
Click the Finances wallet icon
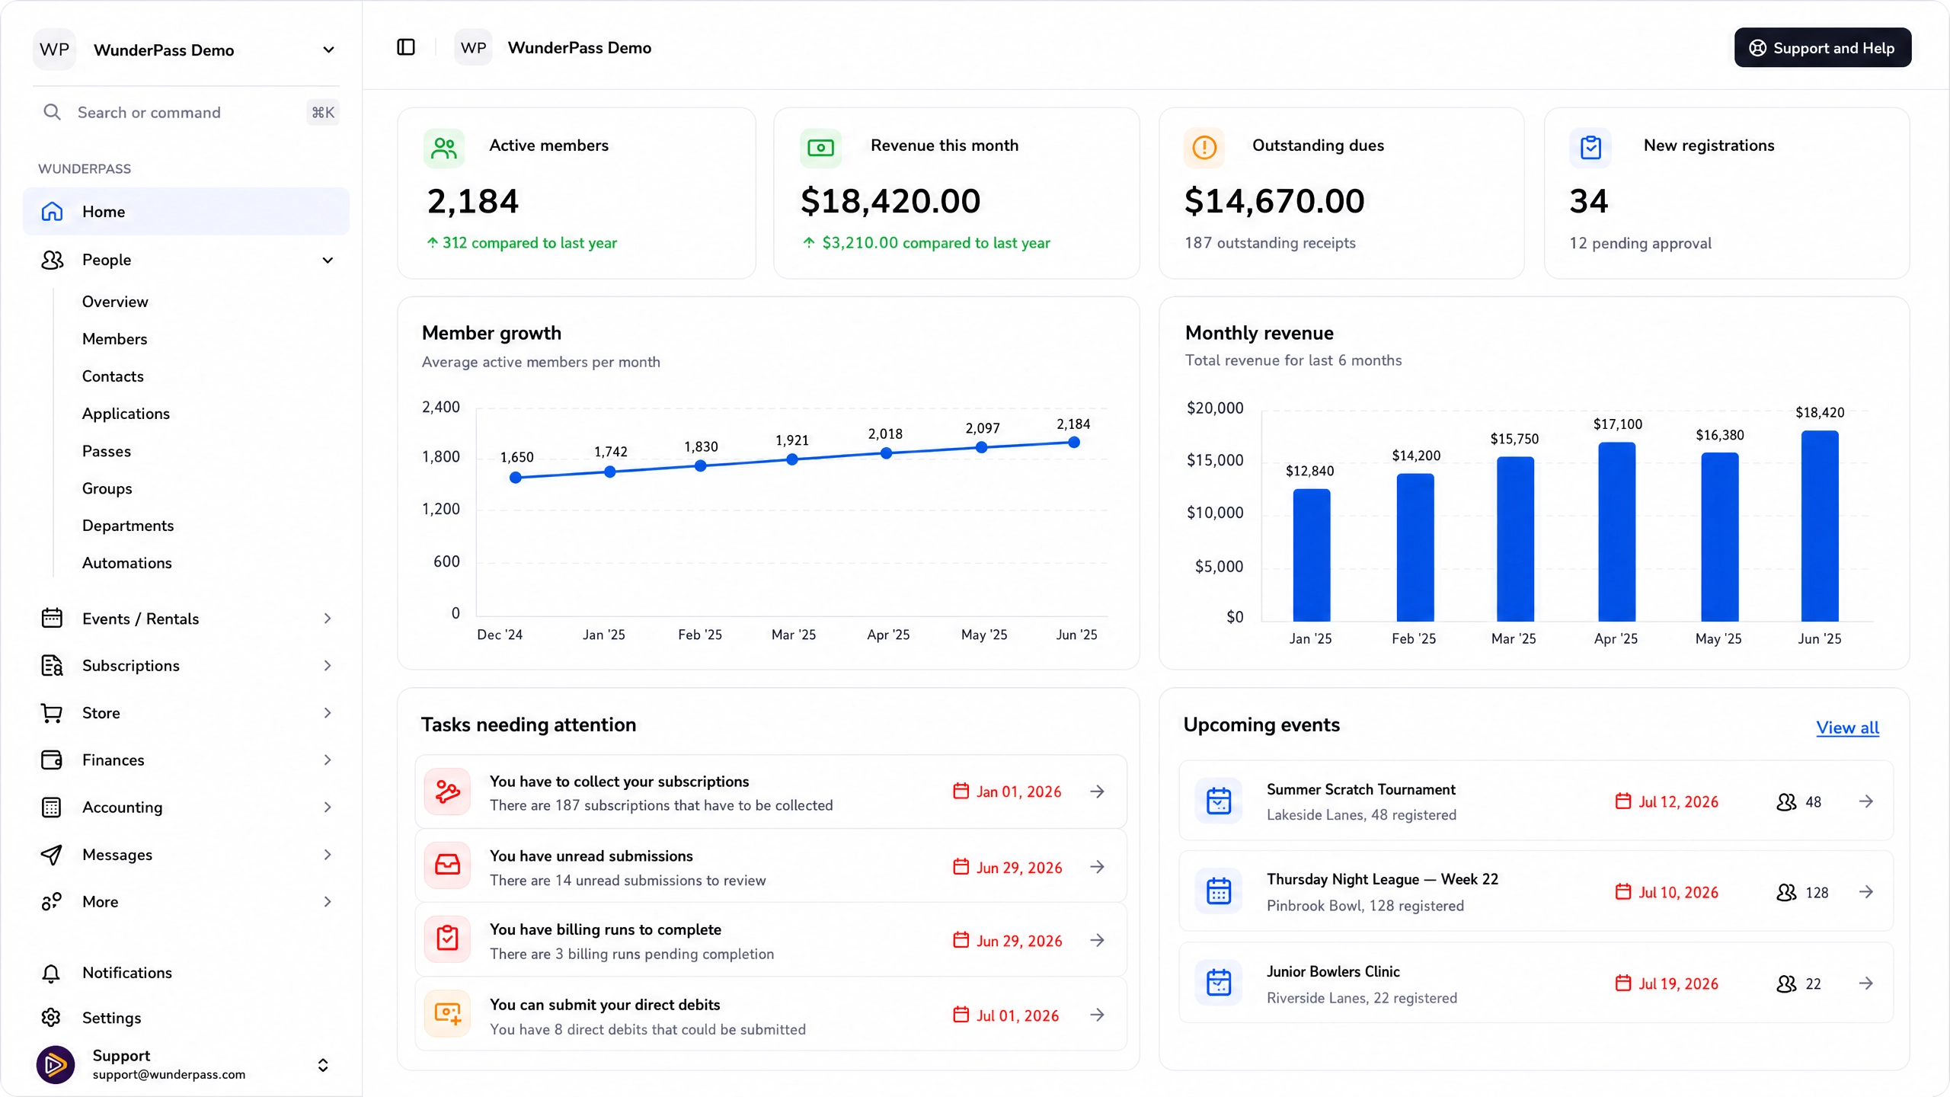click(x=52, y=760)
